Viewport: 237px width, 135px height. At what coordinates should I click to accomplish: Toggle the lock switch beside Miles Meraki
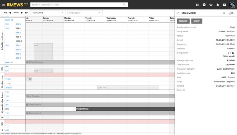(231, 13)
